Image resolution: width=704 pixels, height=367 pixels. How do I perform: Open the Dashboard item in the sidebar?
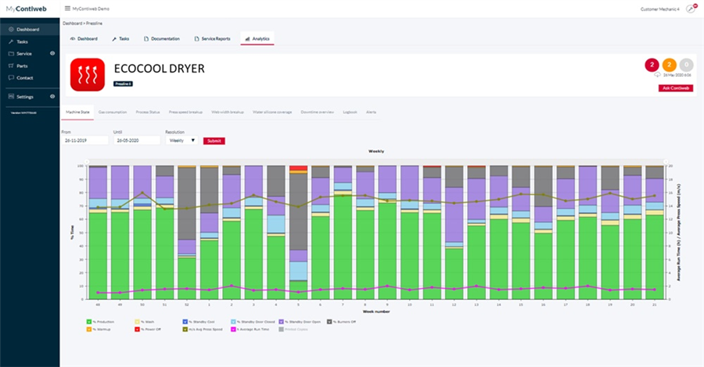(30, 29)
